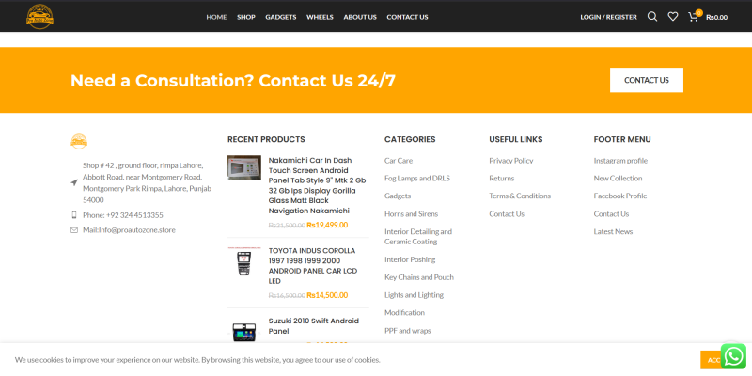752x376 pixels.
Task: Open the Privacy Policy link
Action: 510,161
